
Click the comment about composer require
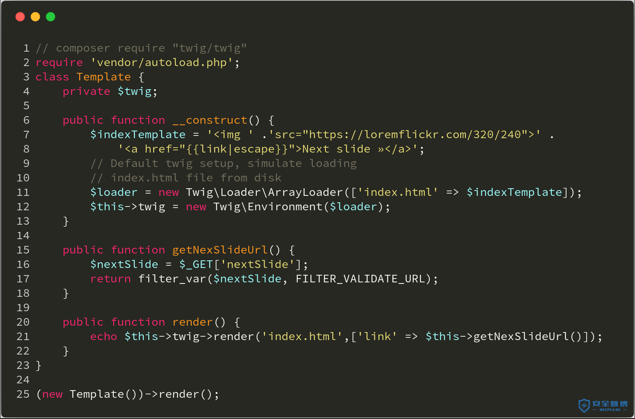coord(141,48)
